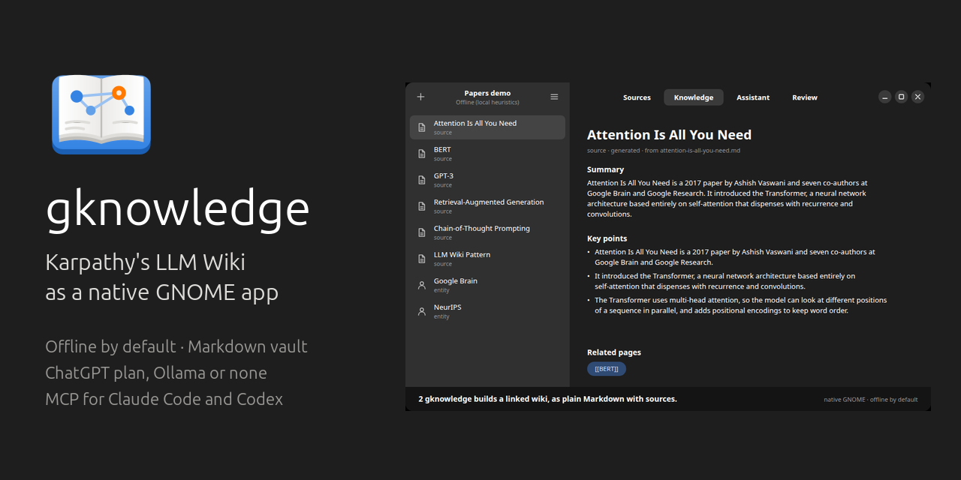Switch to the Knowledge tab

[x=694, y=97]
